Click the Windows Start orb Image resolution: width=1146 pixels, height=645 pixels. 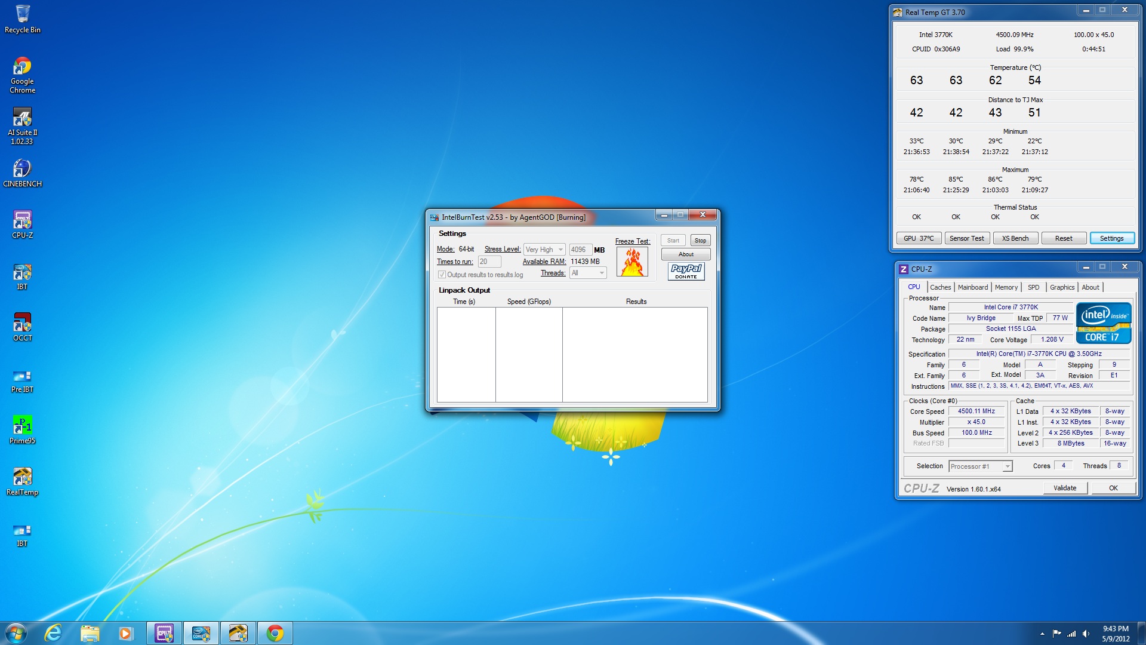(16, 633)
